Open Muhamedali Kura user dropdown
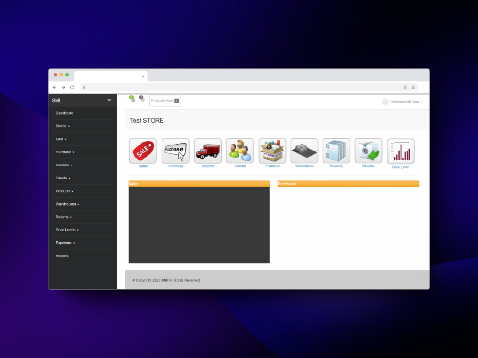The height and width of the screenshot is (358, 478). (x=407, y=102)
